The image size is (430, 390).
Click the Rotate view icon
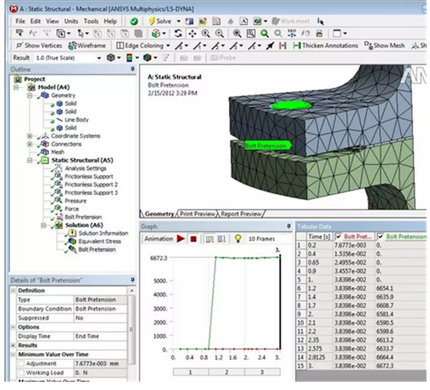[178, 34]
